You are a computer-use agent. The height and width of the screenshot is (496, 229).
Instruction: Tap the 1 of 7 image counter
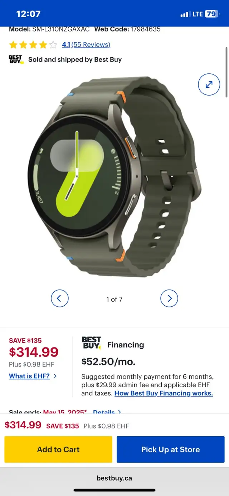point(114,299)
